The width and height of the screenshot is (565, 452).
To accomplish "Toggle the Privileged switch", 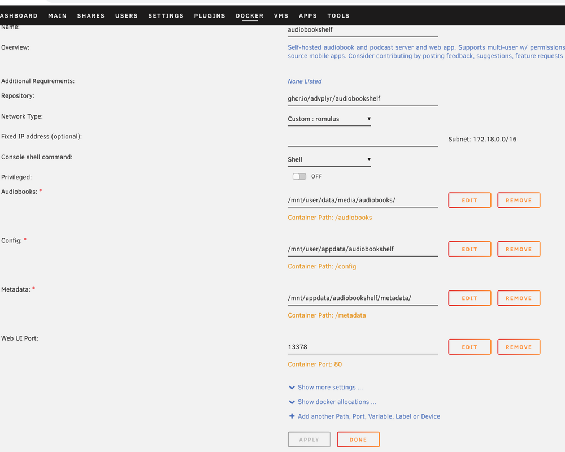I will coord(299,176).
